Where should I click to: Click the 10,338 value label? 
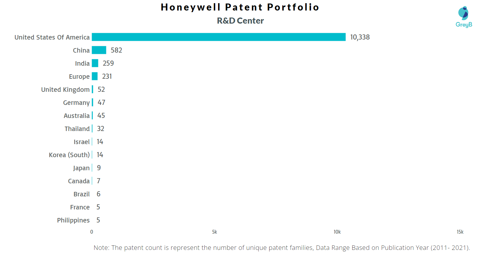coord(360,37)
